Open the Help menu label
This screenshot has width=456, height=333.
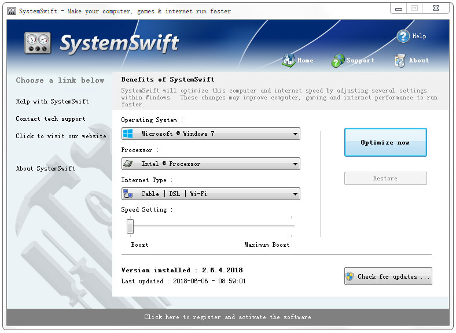419,36
